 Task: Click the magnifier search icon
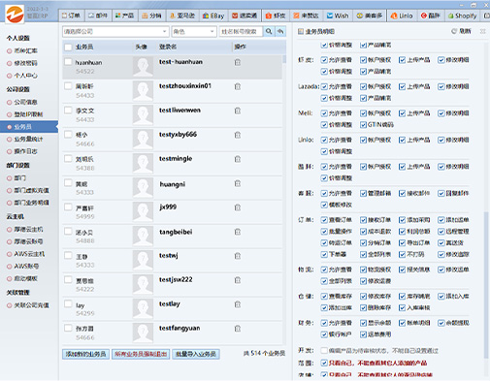[269, 31]
